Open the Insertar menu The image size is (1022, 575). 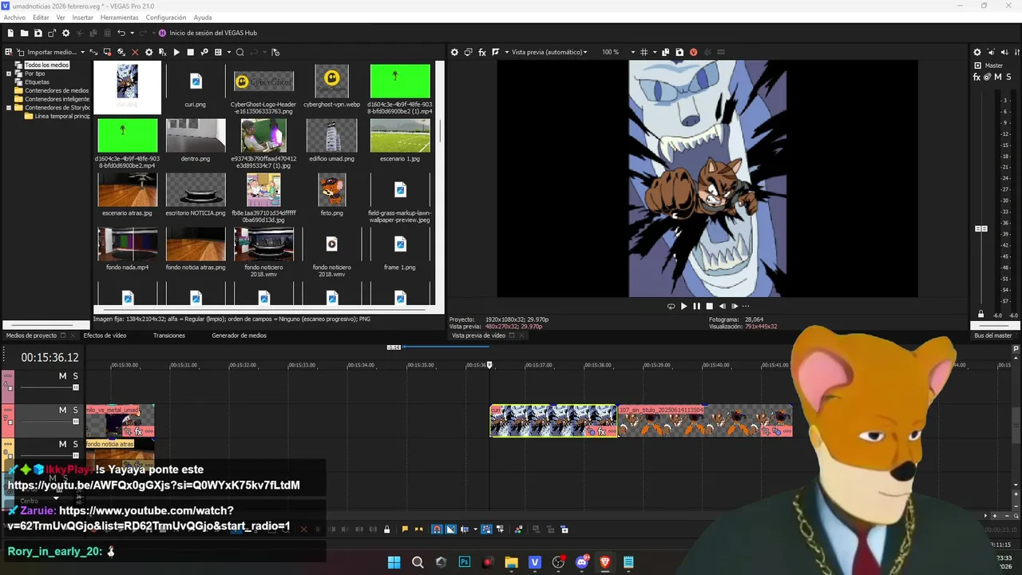point(82,18)
